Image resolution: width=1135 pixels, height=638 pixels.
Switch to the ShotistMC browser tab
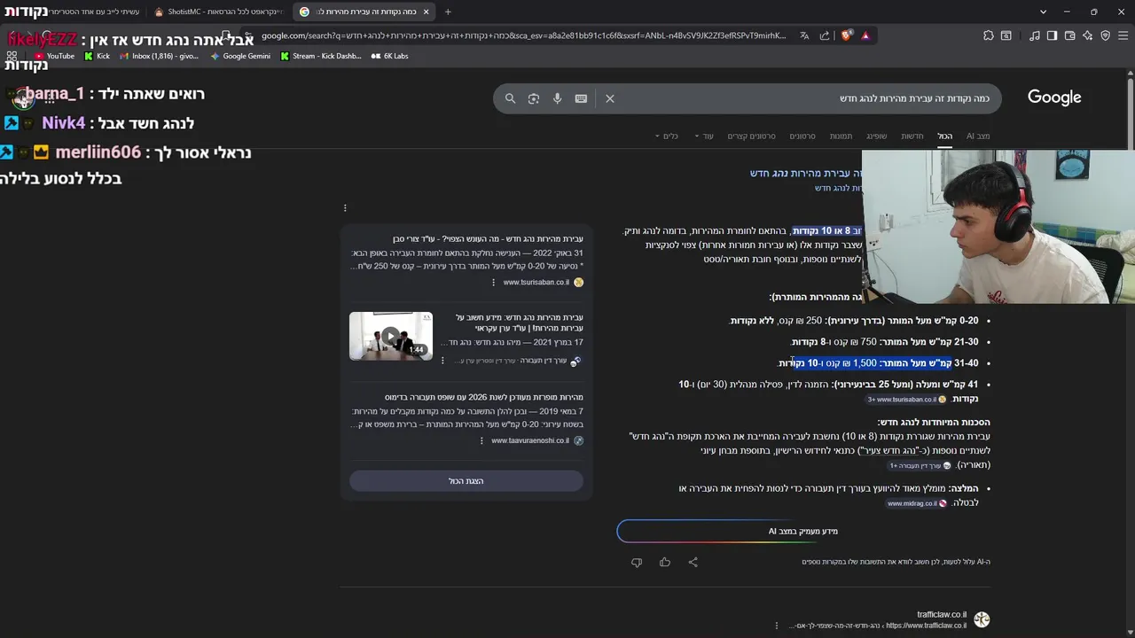(x=218, y=12)
